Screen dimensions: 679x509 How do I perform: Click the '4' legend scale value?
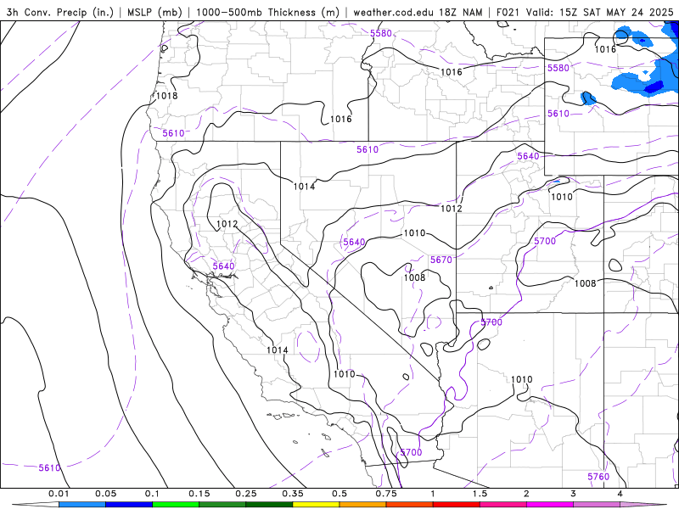(x=620, y=494)
